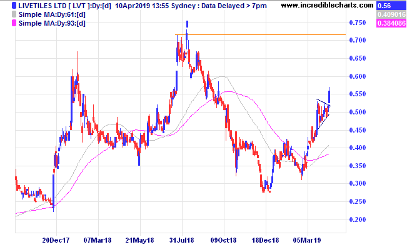
Task: Click the 20Dec17 date axis label
Action: click(56, 240)
